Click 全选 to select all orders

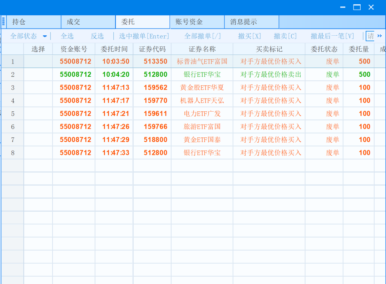pos(67,36)
